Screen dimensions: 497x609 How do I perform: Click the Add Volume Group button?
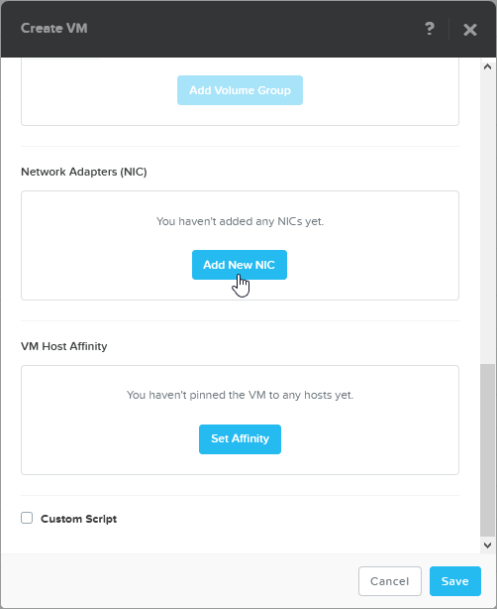240,90
